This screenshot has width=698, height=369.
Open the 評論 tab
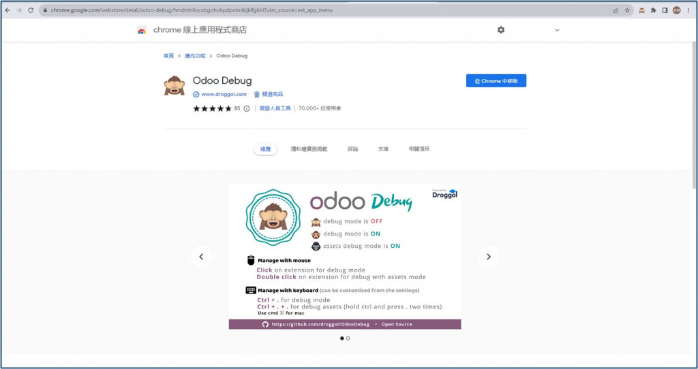point(352,149)
